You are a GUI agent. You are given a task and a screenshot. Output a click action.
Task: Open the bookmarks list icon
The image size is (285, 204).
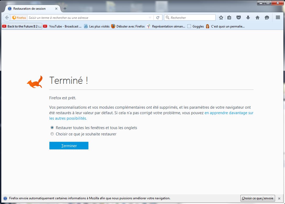coord(229,18)
